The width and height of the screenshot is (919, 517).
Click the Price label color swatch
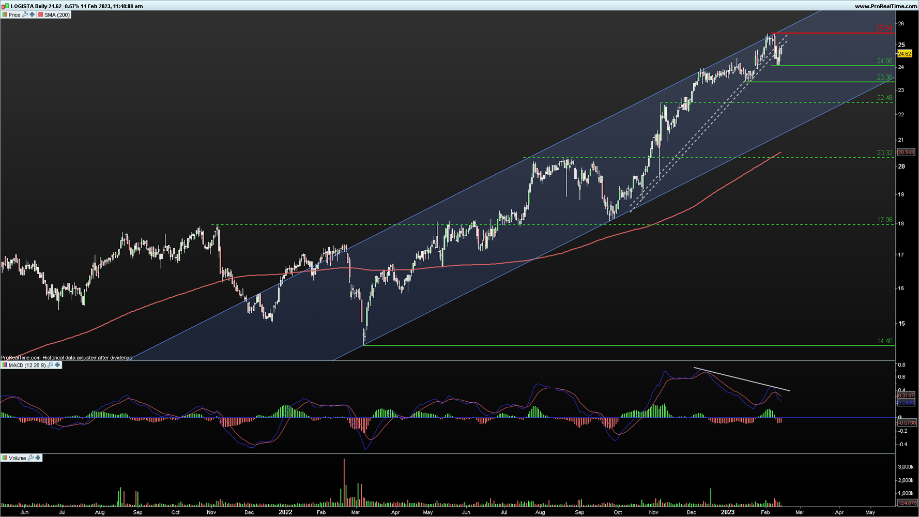(x=5, y=14)
